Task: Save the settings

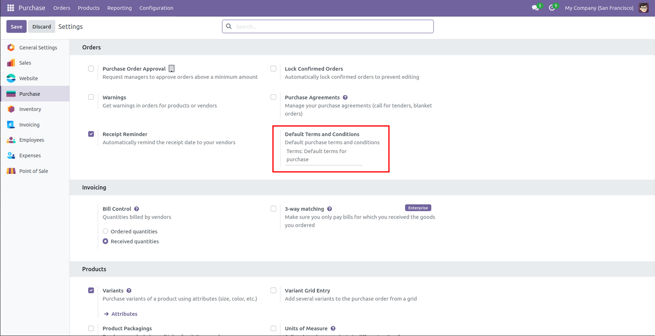Action: tap(16, 26)
